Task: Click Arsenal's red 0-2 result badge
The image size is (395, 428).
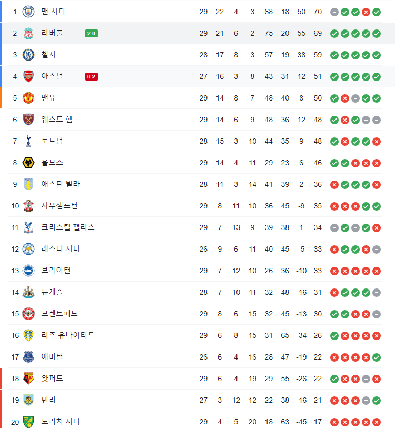Action: coord(92,77)
